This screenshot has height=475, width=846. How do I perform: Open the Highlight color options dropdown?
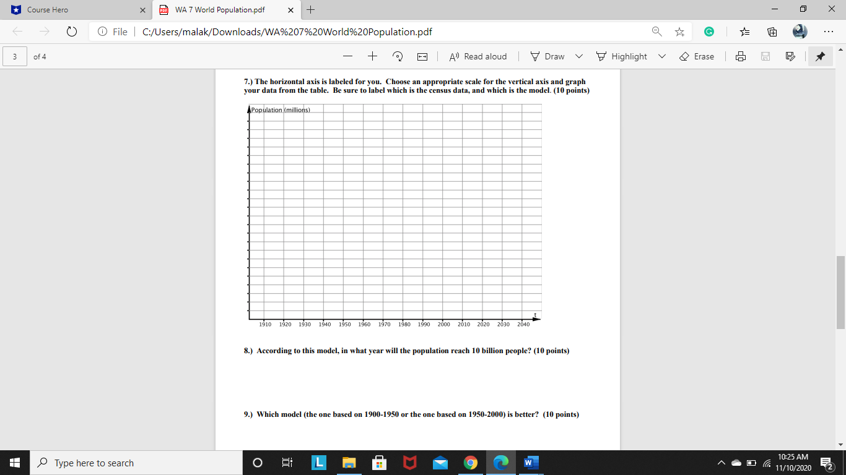pyautogui.click(x=661, y=56)
